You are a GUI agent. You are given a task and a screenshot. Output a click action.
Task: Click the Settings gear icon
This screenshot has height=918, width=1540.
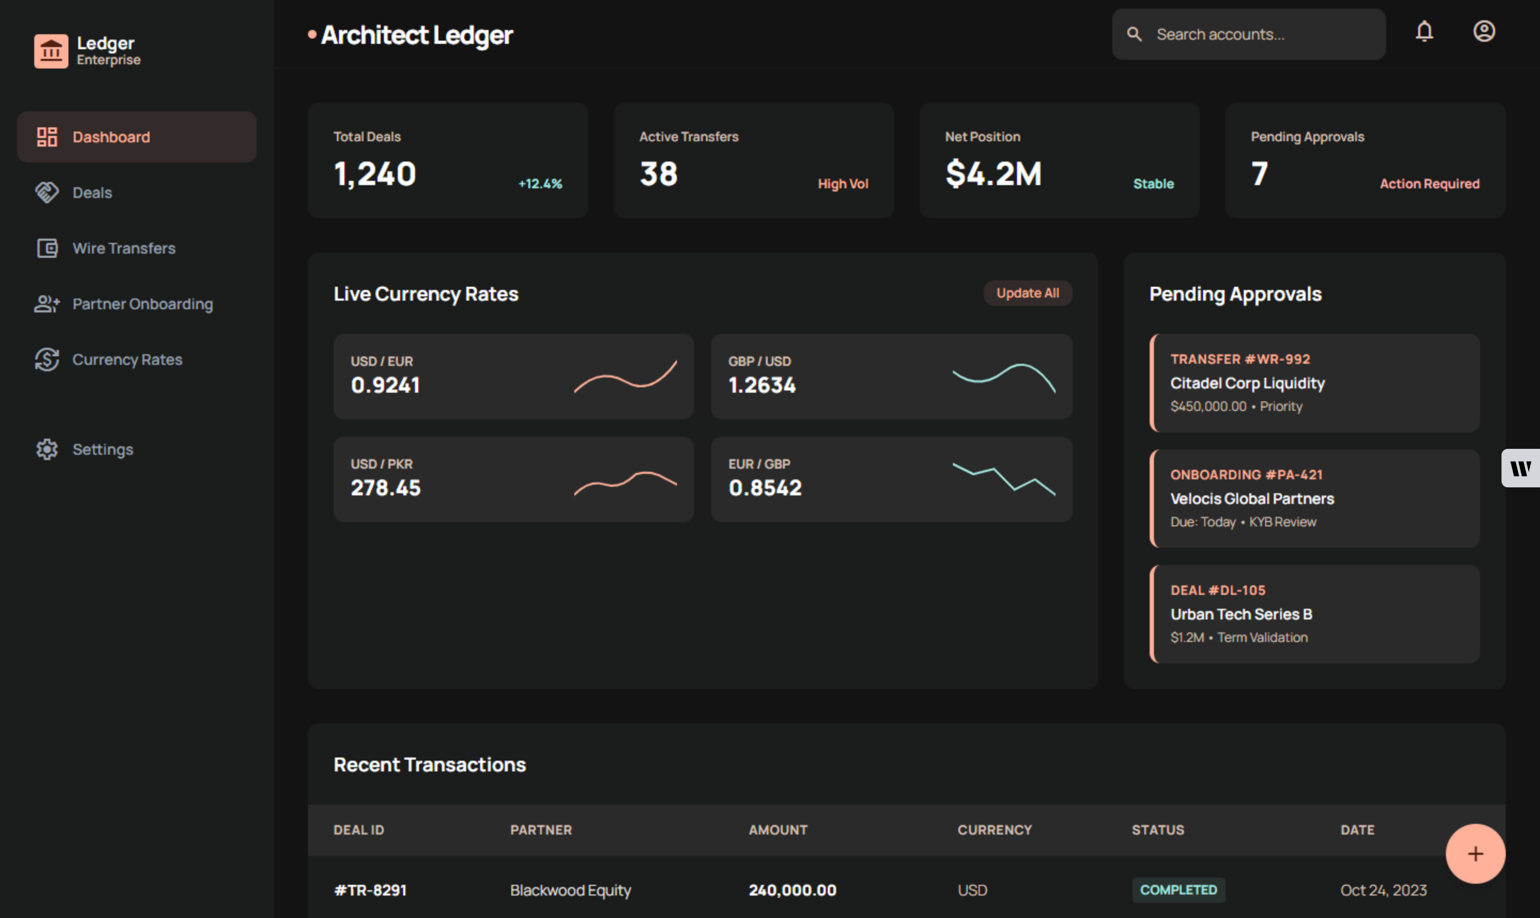coord(47,450)
